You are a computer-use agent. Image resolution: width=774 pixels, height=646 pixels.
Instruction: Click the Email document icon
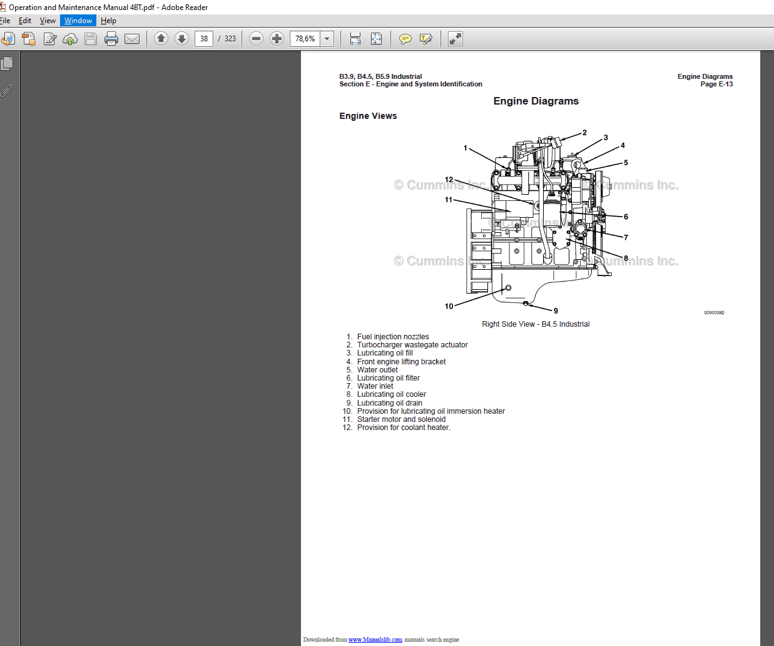click(x=132, y=38)
